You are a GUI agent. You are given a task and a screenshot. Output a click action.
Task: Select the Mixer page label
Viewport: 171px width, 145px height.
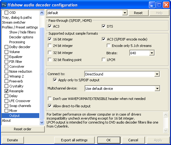tap(13, 111)
